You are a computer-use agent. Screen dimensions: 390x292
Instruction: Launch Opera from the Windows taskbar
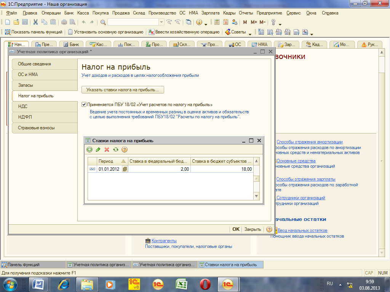tap(205, 284)
